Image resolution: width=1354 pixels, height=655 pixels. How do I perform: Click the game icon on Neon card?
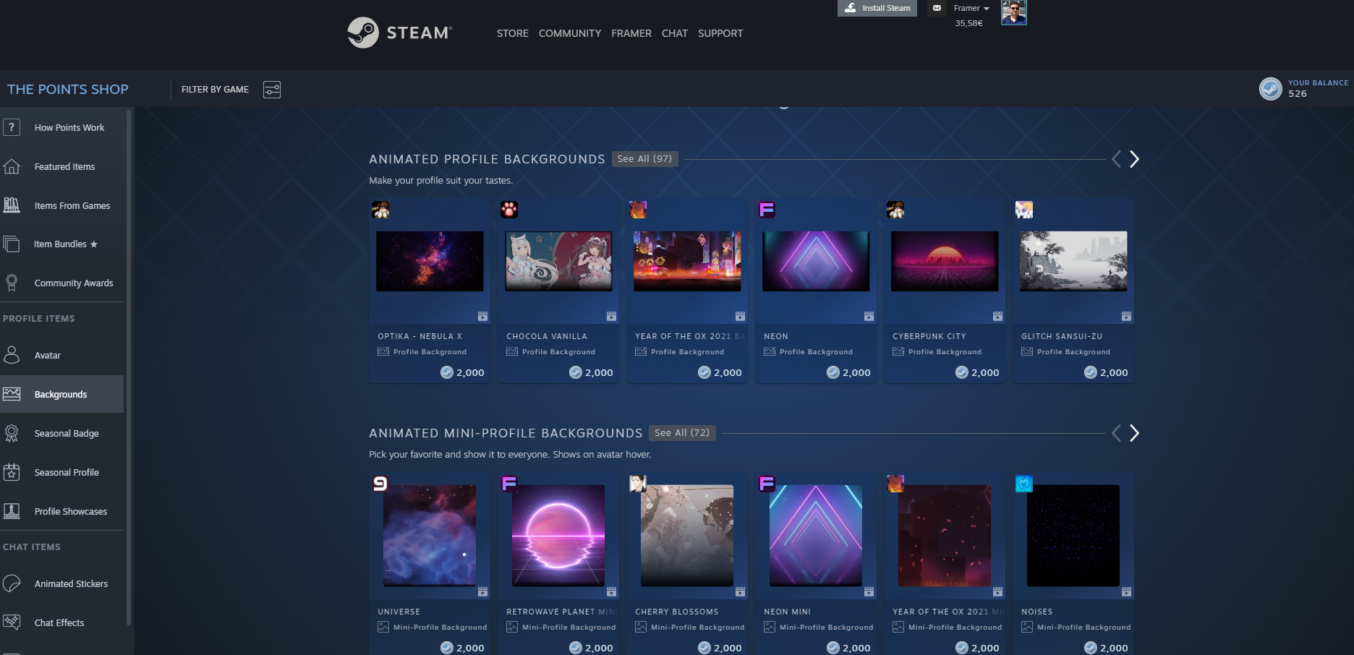767,210
